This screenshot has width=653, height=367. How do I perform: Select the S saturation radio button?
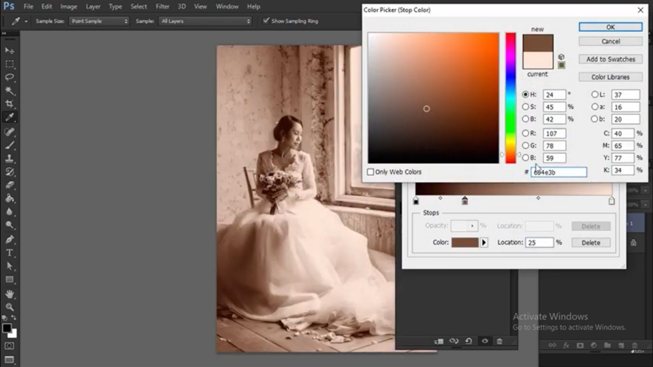coord(525,107)
